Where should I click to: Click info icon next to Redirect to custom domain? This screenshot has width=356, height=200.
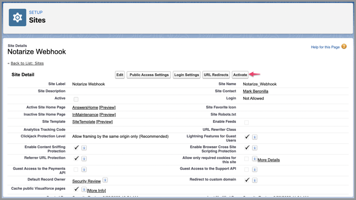click(x=255, y=180)
